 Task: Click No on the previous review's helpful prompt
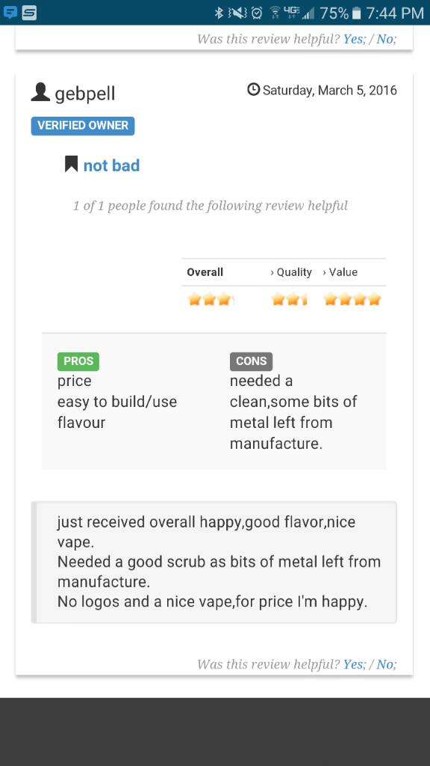386,39
